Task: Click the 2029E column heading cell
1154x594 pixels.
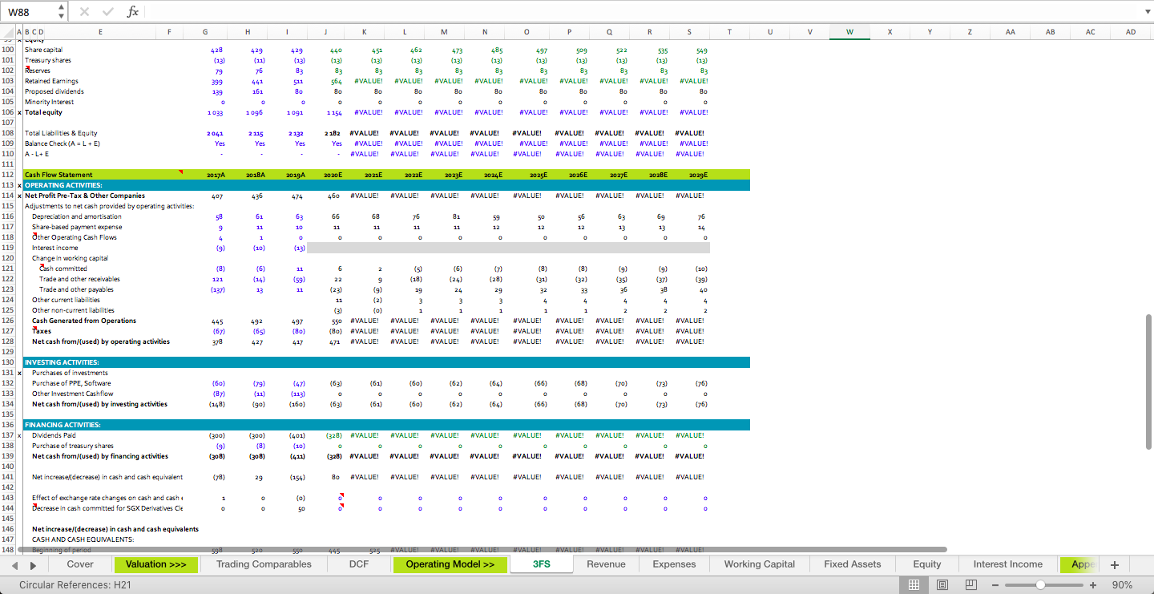Action: (698, 175)
